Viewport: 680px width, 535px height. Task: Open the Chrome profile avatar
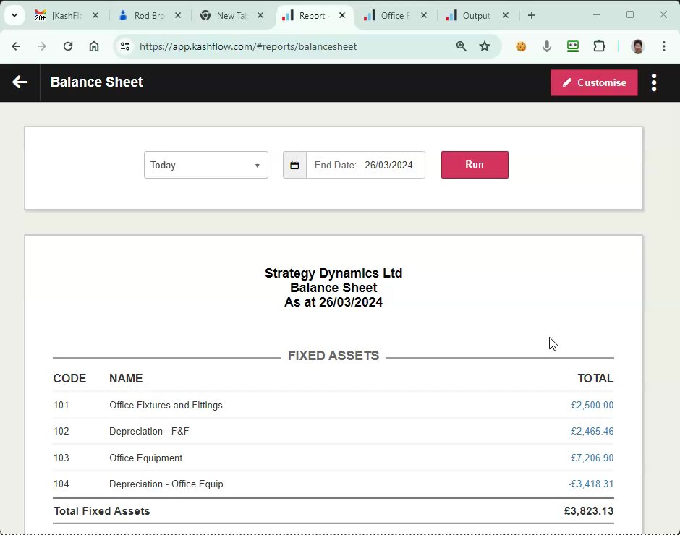pyautogui.click(x=637, y=46)
